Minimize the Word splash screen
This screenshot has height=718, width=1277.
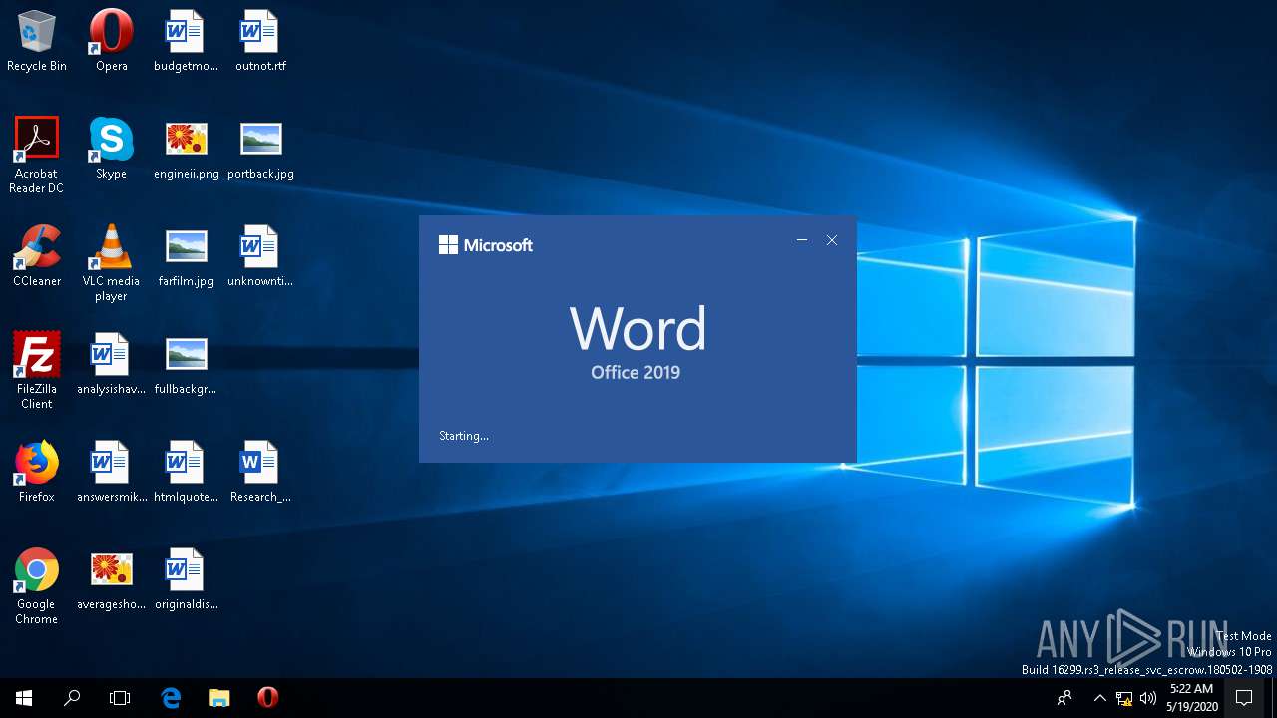(802, 240)
